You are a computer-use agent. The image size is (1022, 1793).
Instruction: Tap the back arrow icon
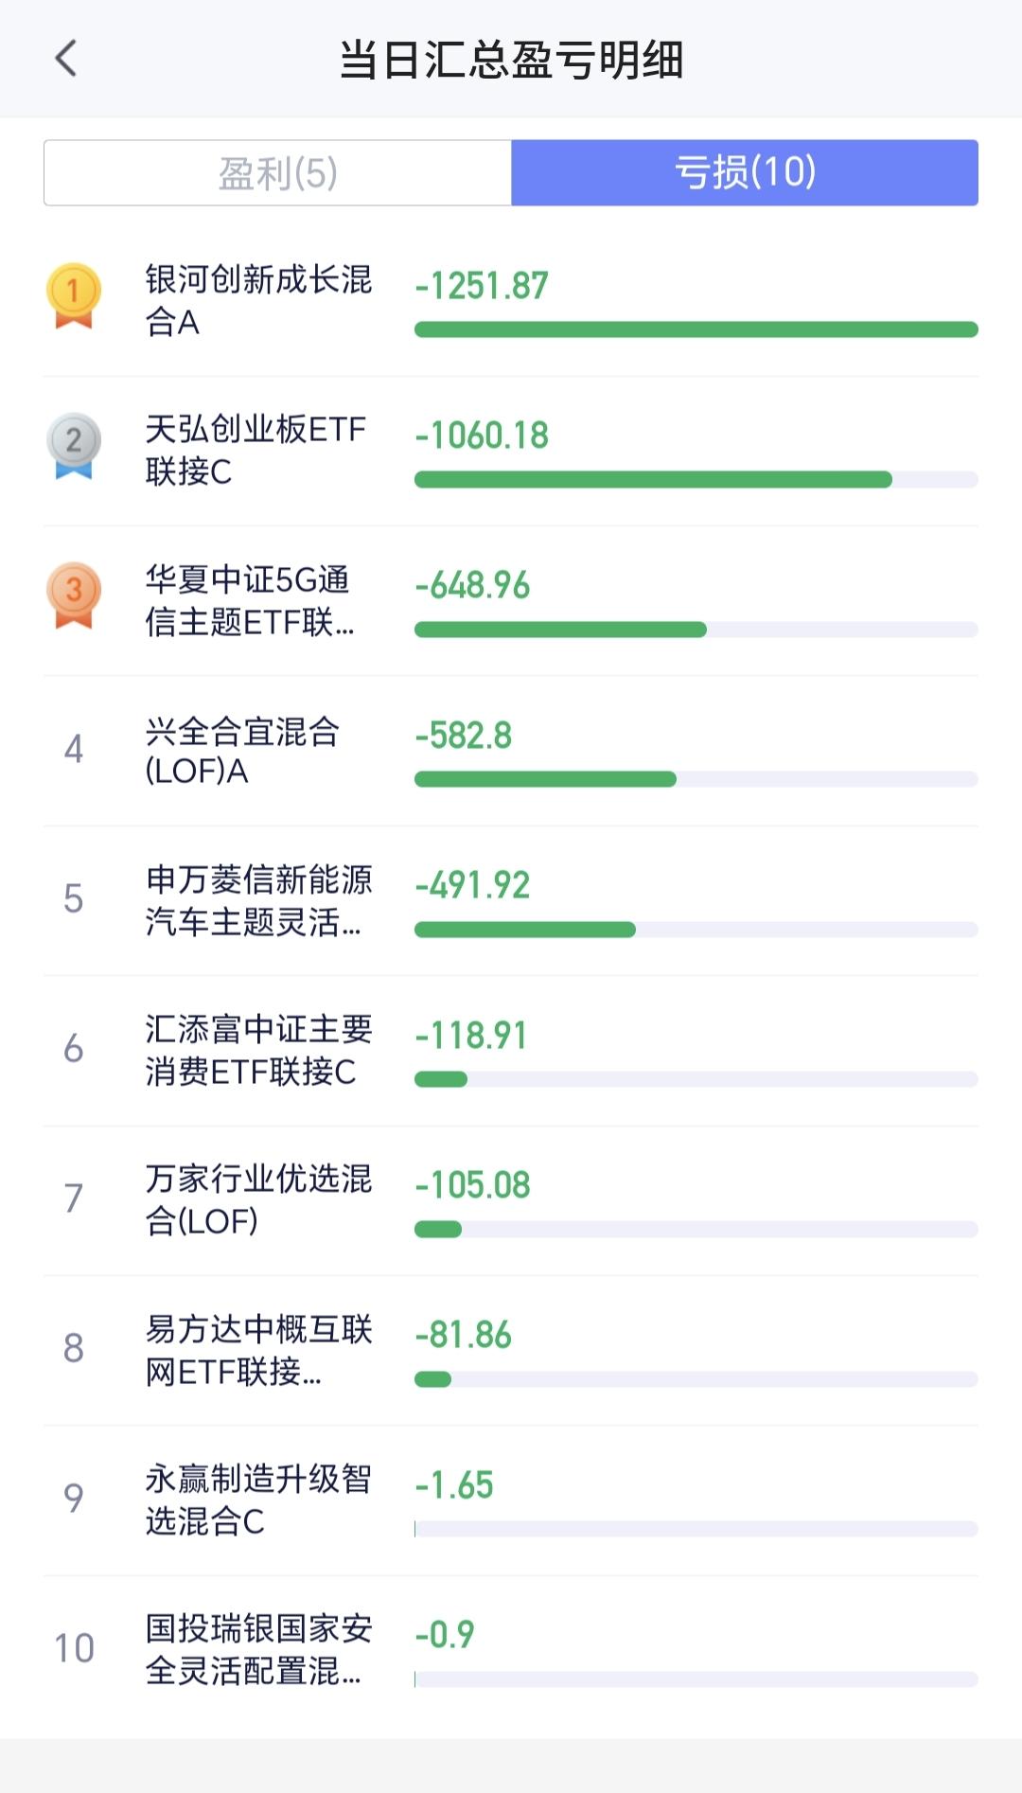[65, 59]
